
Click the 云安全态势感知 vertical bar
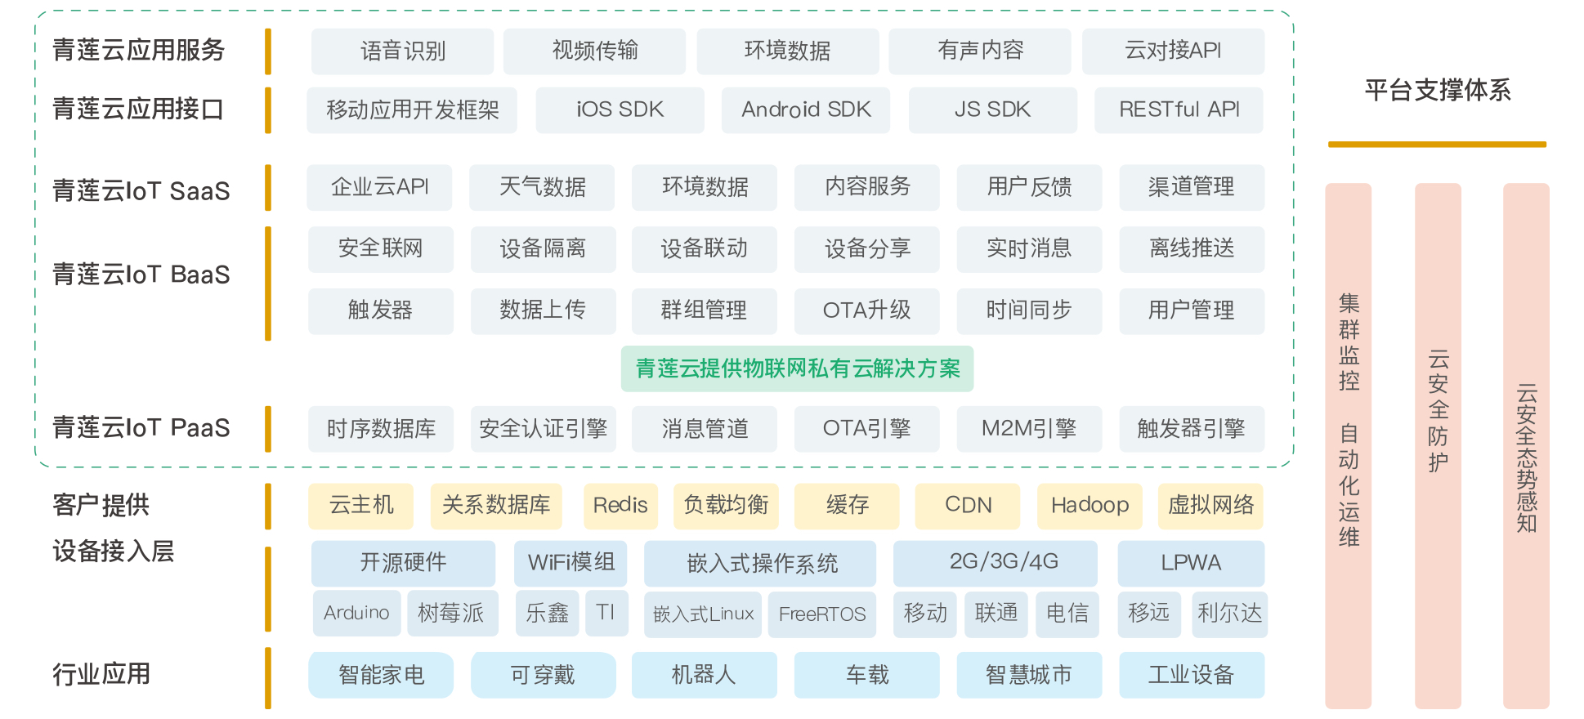[x=1526, y=445]
